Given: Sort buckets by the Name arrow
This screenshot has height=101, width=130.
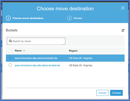Looking at the screenshot, I should [24, 51].
